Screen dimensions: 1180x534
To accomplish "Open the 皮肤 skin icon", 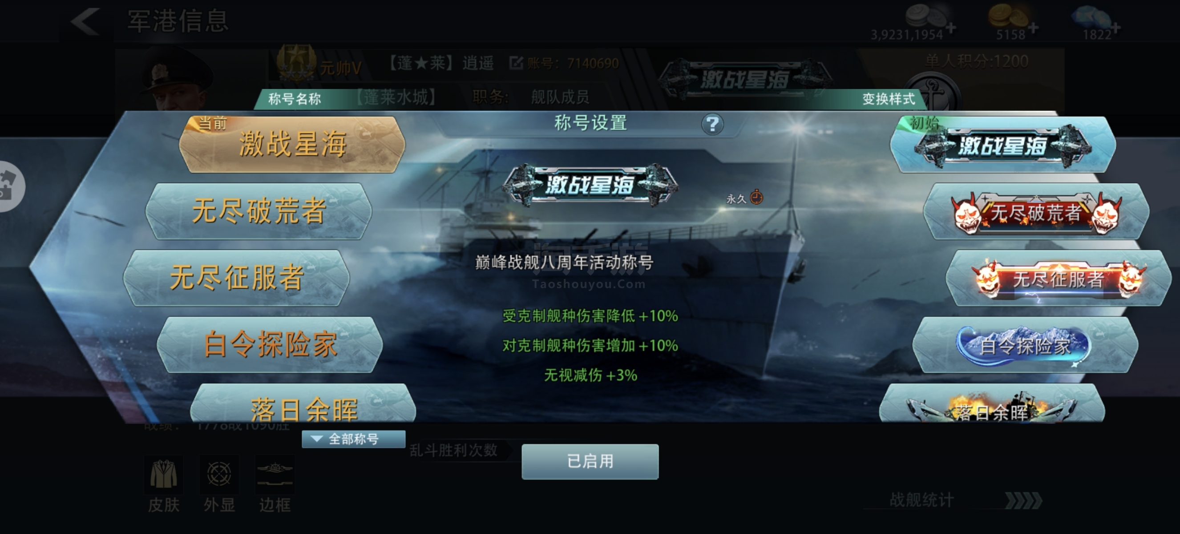I will point(164,474).
